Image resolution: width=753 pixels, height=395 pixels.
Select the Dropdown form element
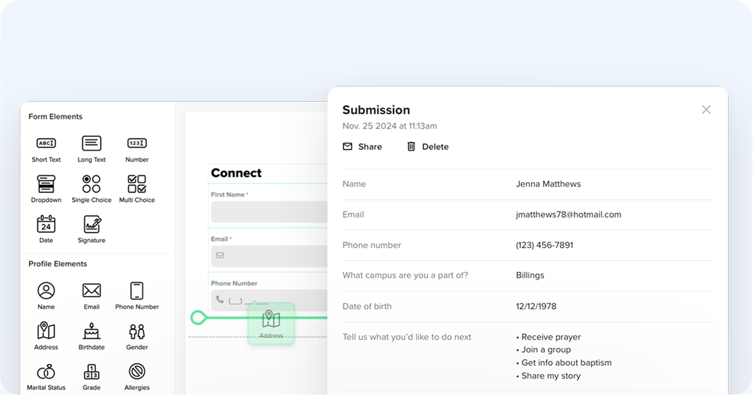(46, 190)
